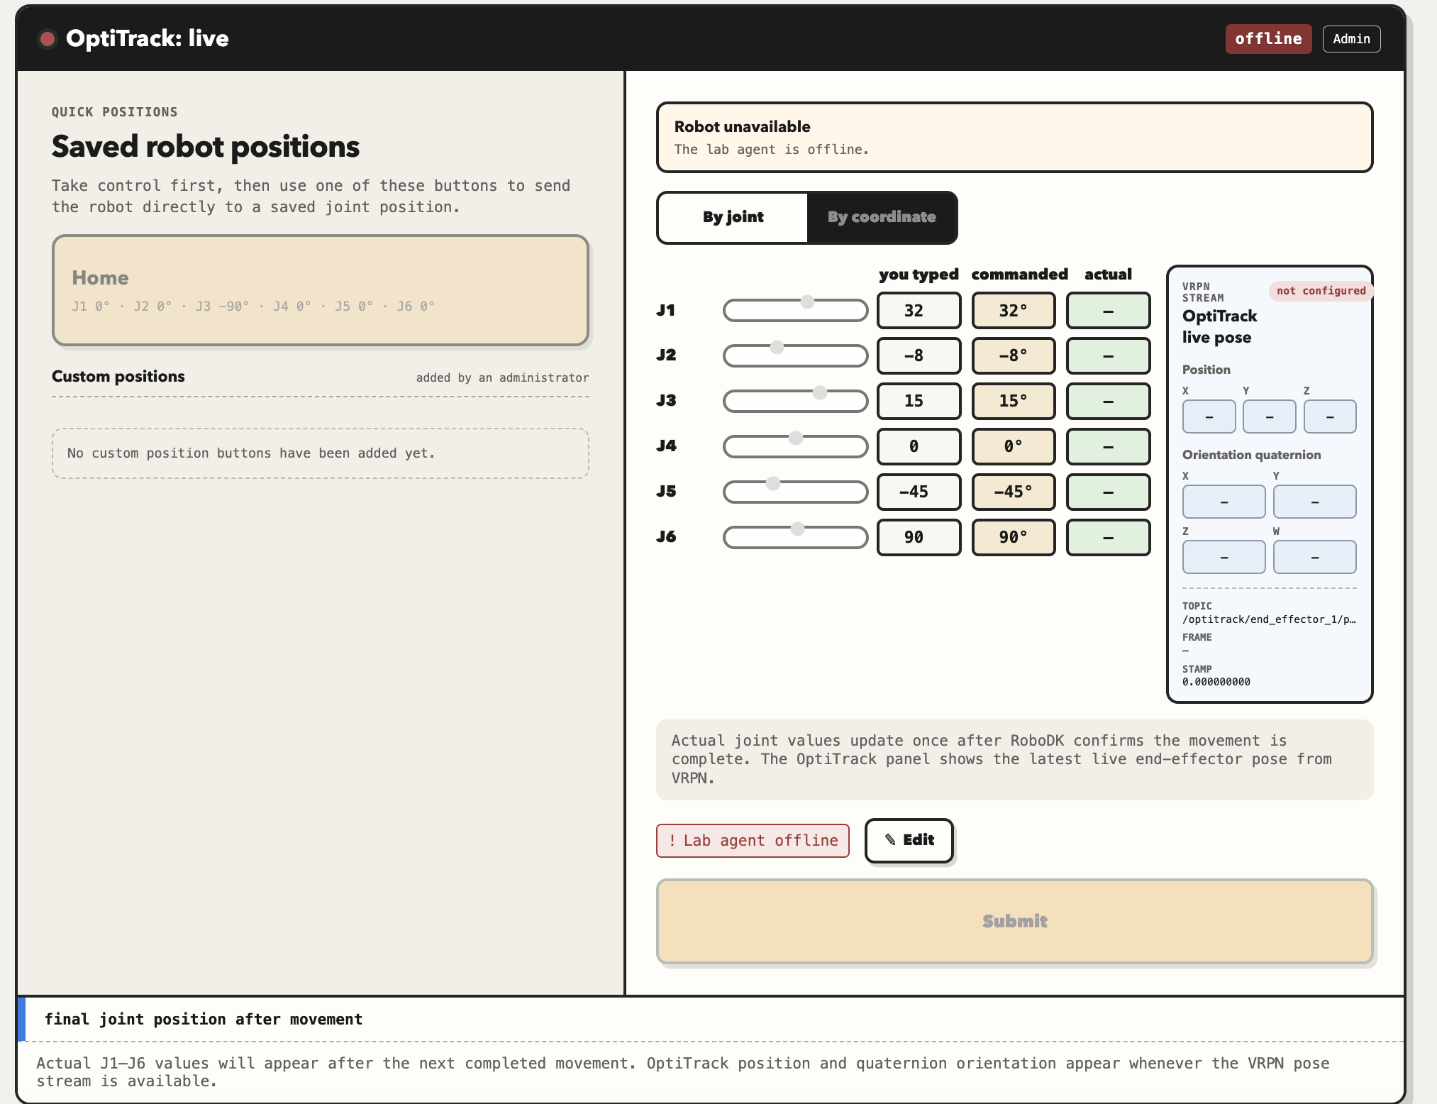The width and height of the screenshot is (1437, 1104).
Task: Click the J2 typed value field showing -8
Action: pos(919,355)
